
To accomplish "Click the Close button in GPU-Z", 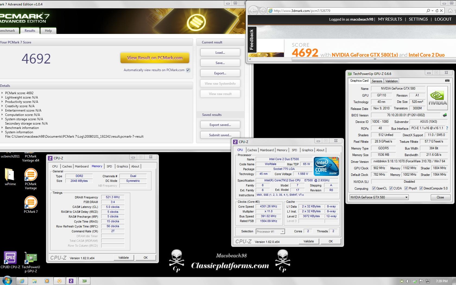I will [x=440, y=197].
